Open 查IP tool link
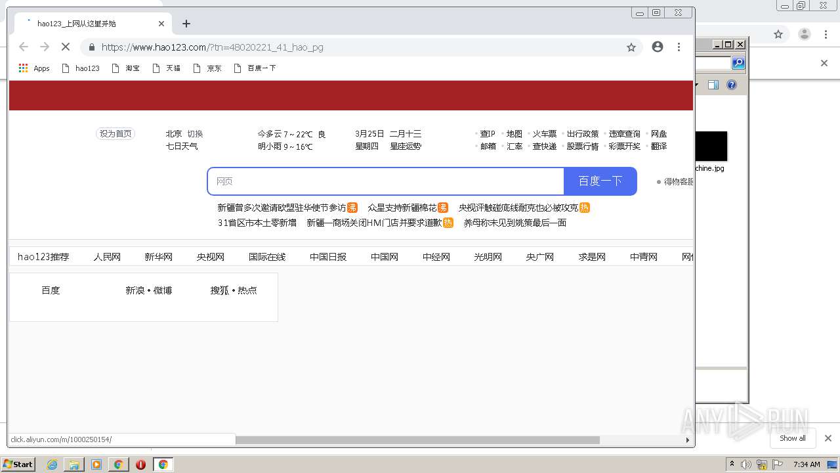Screen dimensions: 840x473 tap(488, 134)
